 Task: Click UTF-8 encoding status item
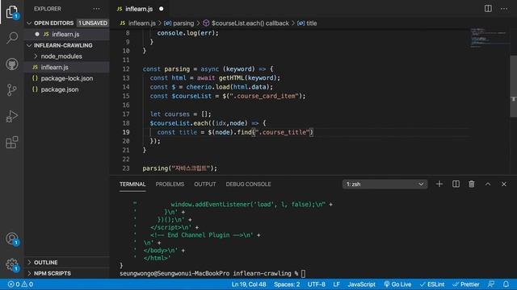pos(316,284)
